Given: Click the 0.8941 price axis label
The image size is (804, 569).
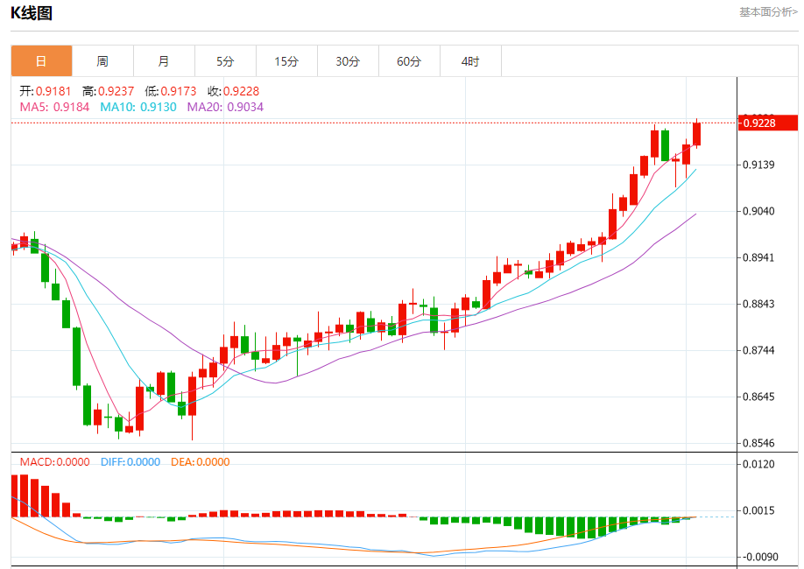Looking at the screenshot, I should pyautogui.click(x=758, y=257).
